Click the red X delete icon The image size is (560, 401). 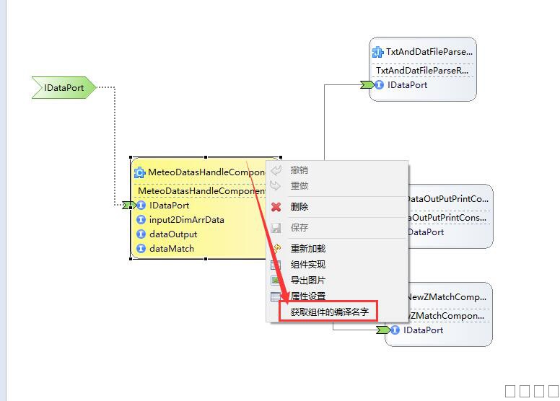point(276,207)
